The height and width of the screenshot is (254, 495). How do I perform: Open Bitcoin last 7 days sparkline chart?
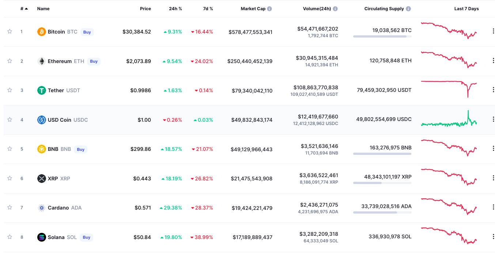[x=449, y=31]
